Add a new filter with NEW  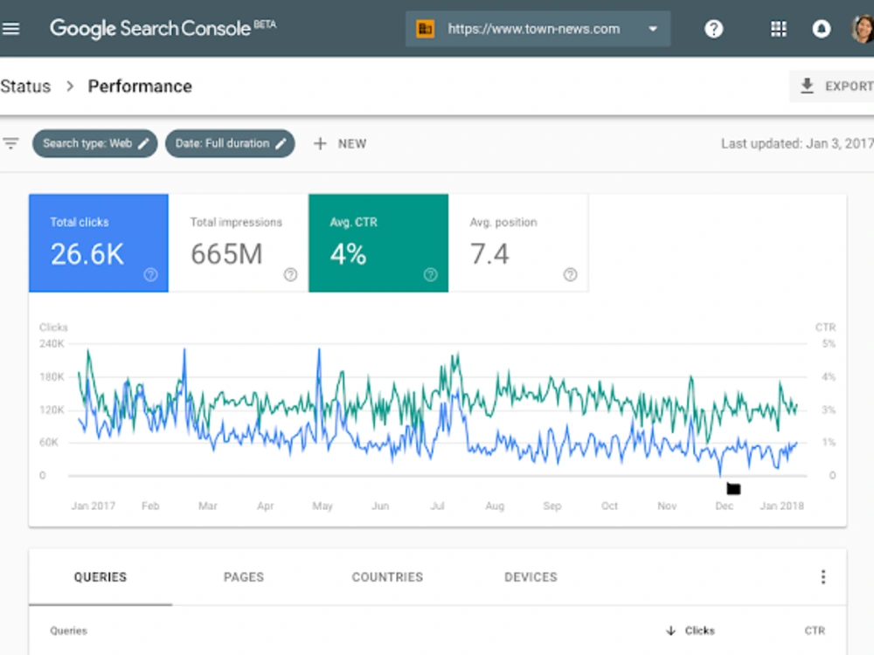pos(340,144)
